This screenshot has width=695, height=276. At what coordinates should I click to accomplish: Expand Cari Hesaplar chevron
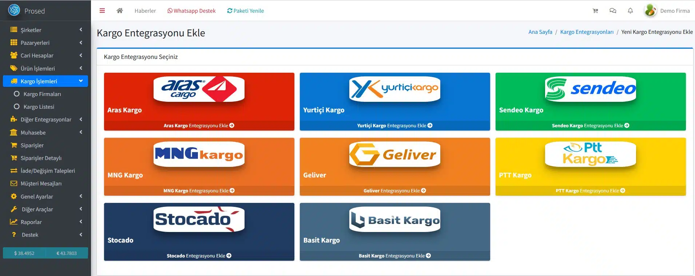point(81,55)
